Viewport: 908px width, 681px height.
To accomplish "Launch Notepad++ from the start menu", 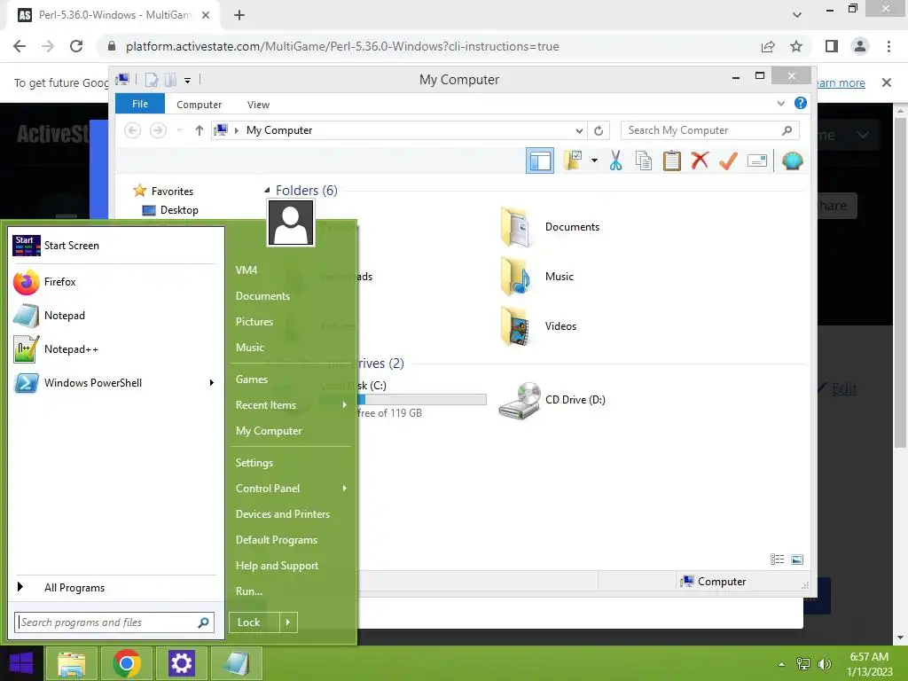I will [113, 349].
